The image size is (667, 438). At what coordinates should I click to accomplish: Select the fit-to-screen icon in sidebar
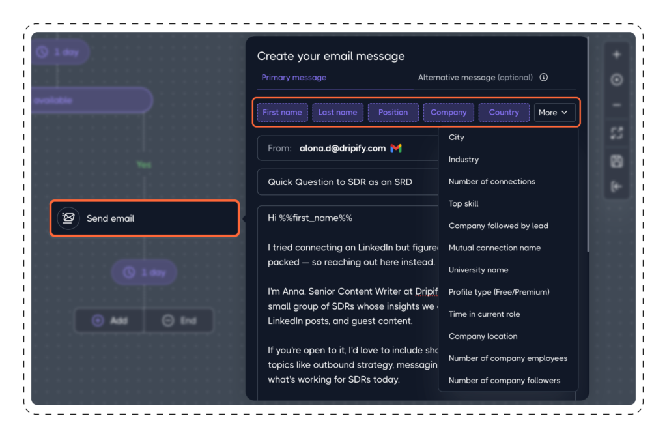pyautogui.click(x=617, y=133)
